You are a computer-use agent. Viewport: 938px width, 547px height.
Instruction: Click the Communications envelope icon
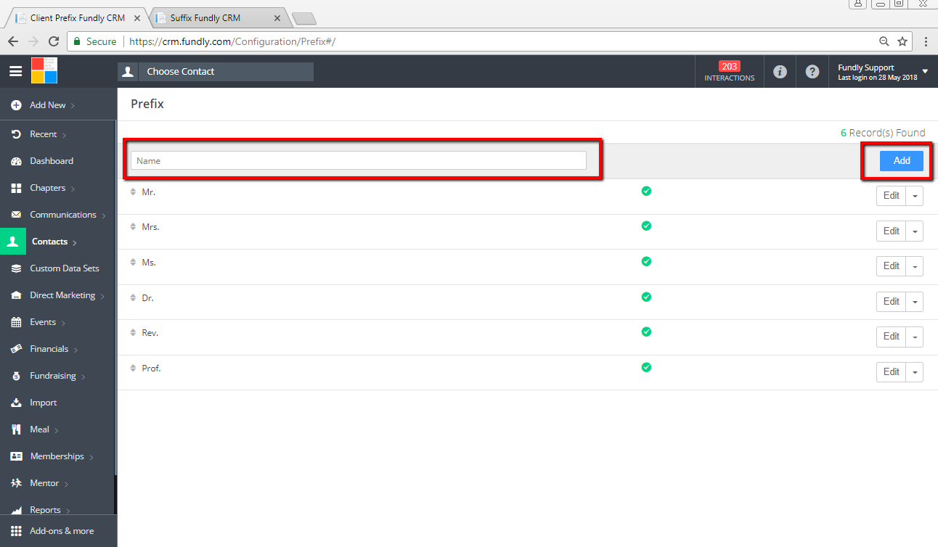16,215
